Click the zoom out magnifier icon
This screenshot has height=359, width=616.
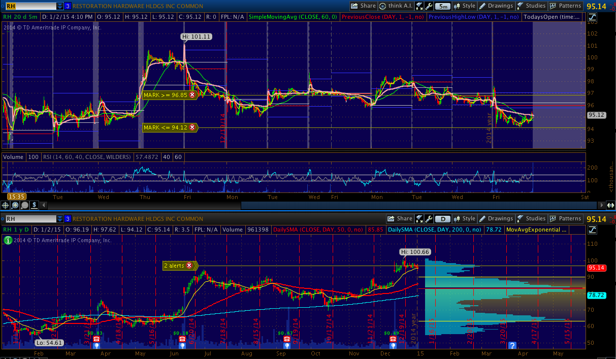pos(24,206)
